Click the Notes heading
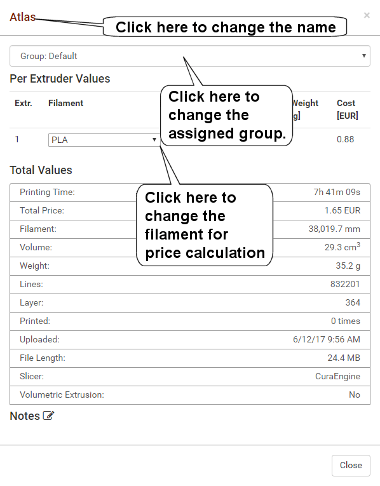 coord(25,416)
